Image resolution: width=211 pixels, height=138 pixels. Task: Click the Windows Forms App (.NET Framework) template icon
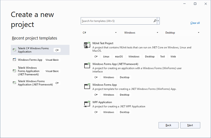tap(87, 66)
